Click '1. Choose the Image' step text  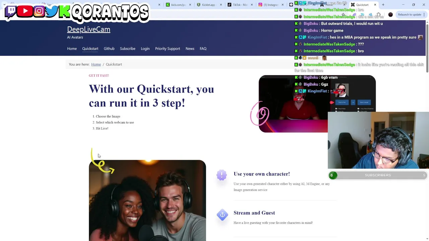[x=106, y=116]
